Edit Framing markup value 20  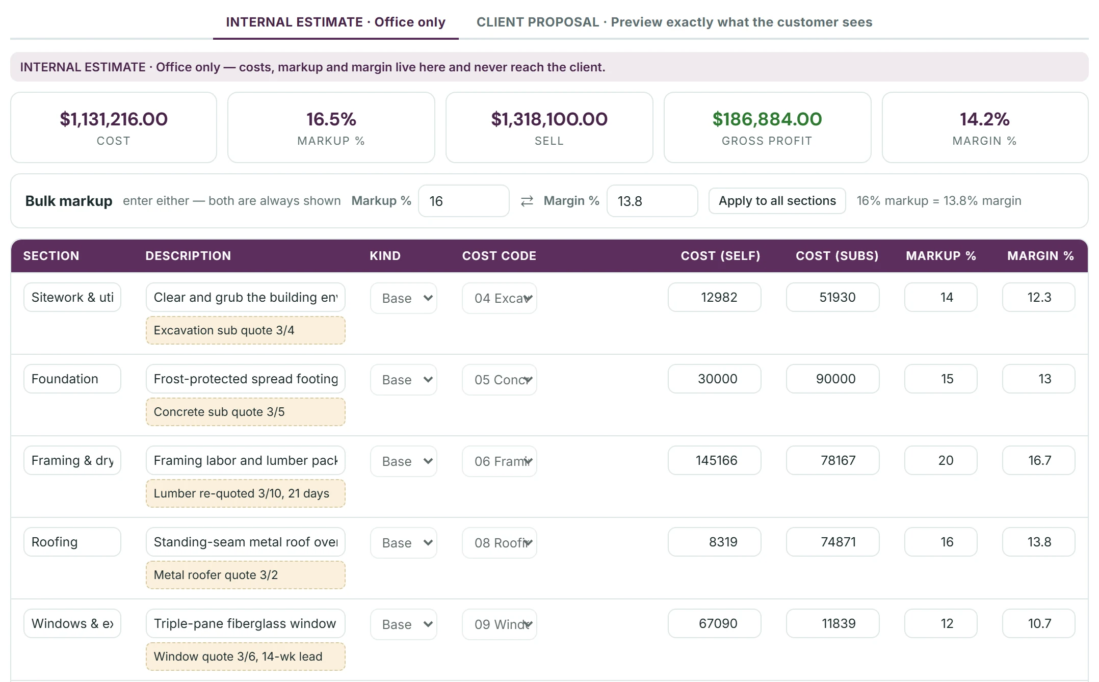click(941, 460)
